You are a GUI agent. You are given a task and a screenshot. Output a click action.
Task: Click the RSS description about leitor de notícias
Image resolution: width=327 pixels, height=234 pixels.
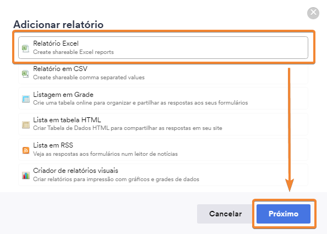point(105,154)
